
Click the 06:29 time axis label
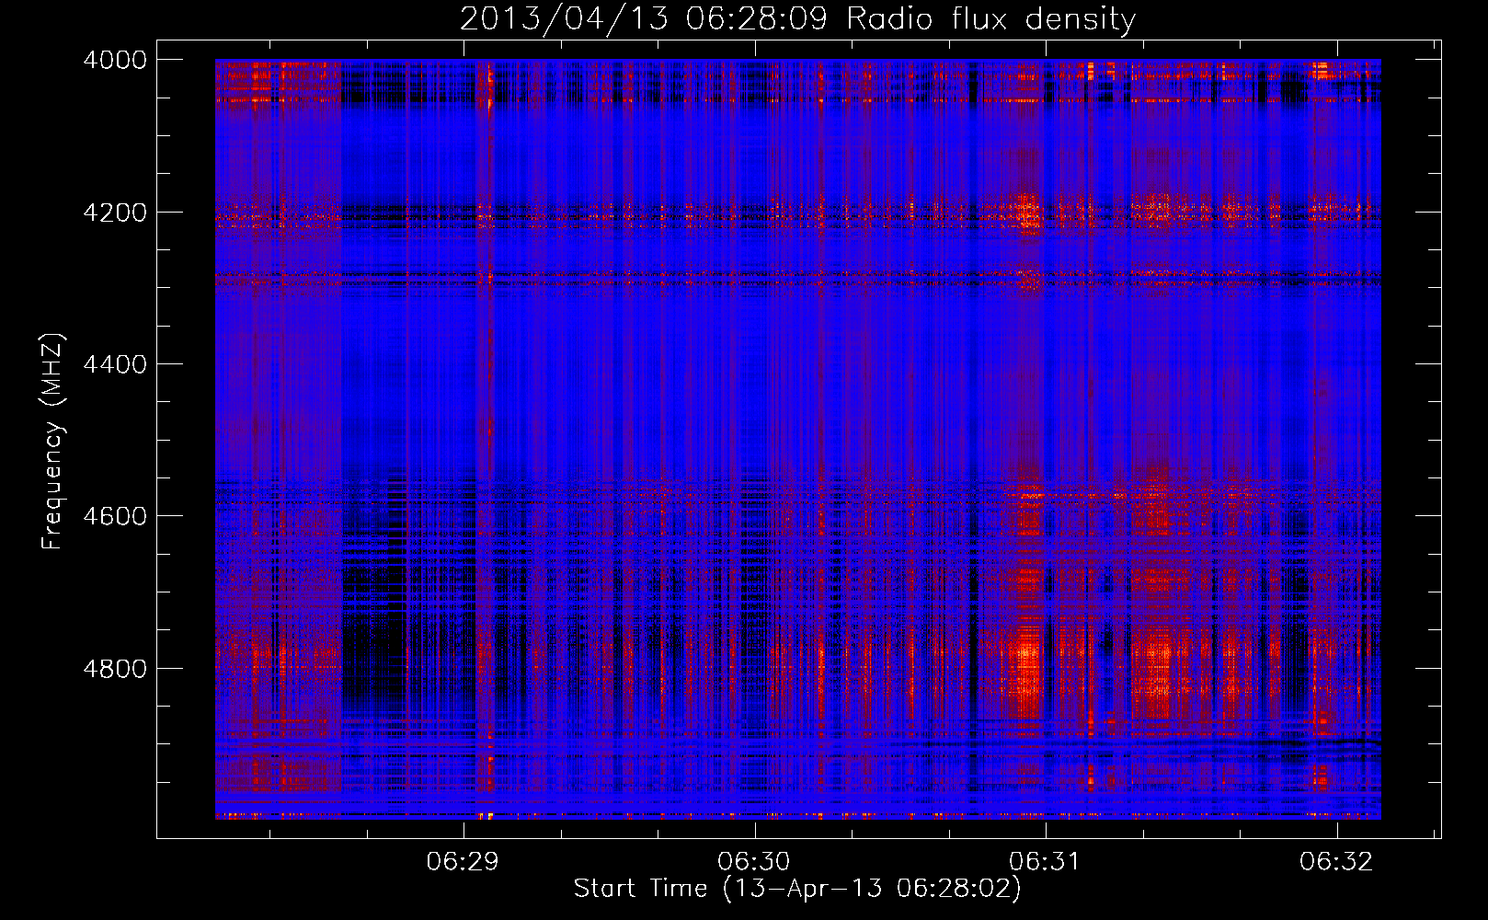click(x=463, y=861)
